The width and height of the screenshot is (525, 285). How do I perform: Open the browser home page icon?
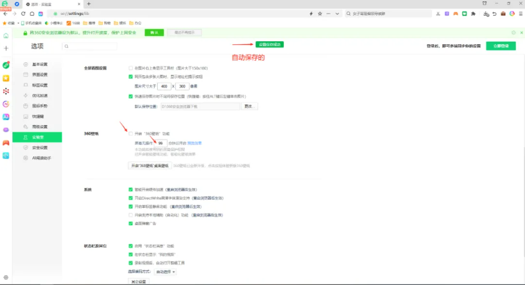pos(32,14)
